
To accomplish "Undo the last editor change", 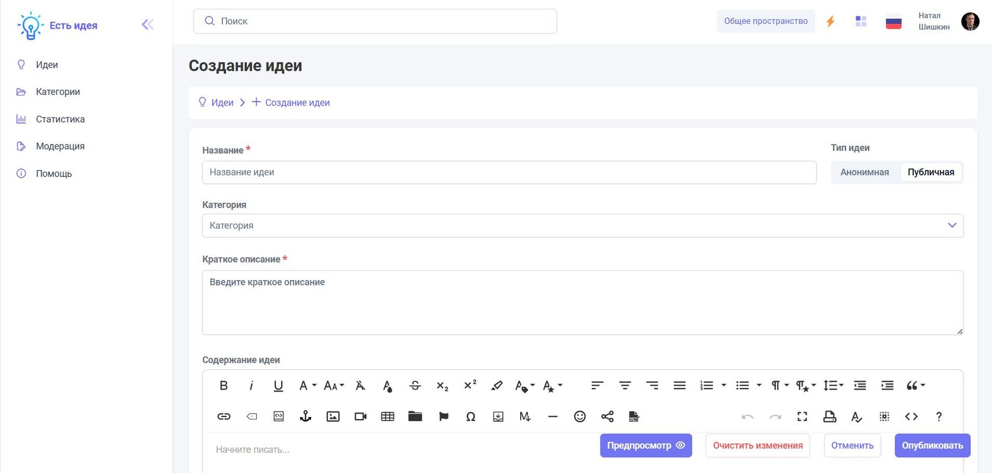I will [748, 416].
